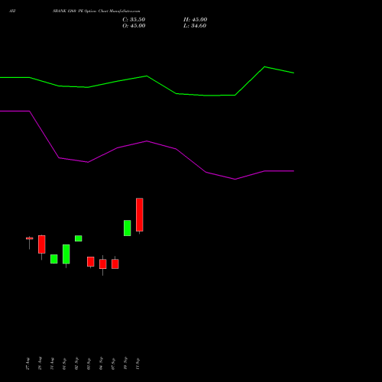Select the green candlestick for 01 Sep
Image resolution: width=382 pixels, height=382 pixels.
(x=66, y=254)
